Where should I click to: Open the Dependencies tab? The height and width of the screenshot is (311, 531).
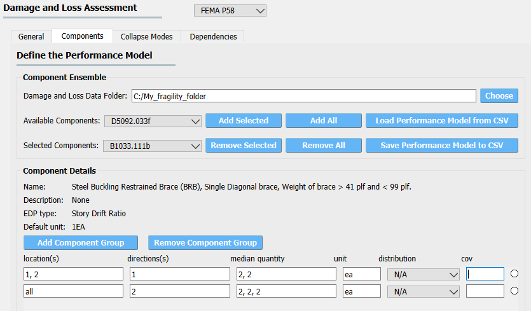[x=213, y=37]
